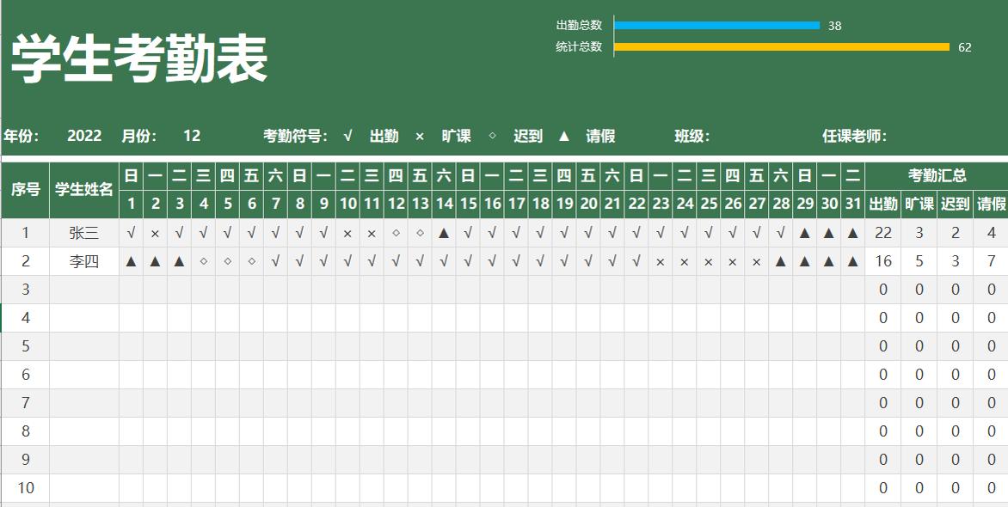The width and height of the screenshot is (1008, 507).
Task: Click the √ attendance symbol in the legend
Action: [347, 136]
